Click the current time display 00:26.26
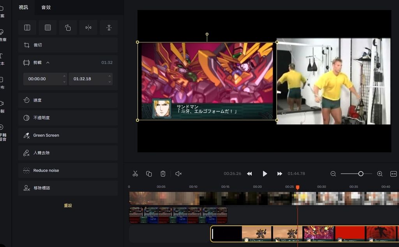 (x=232, y=174)
